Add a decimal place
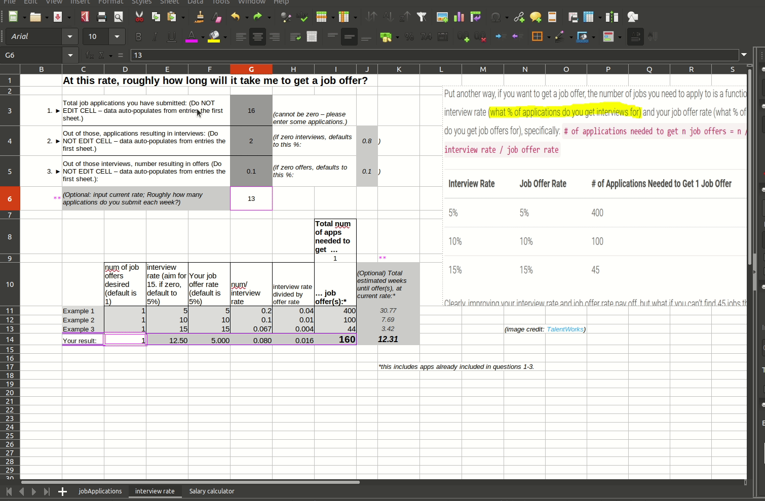 [464, 37]
